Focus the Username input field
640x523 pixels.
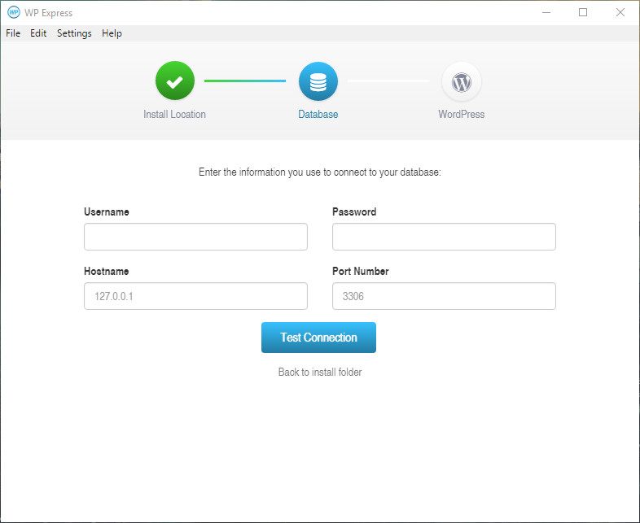195,237
